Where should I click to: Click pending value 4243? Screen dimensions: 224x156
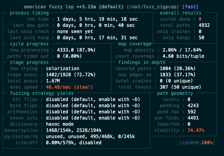tap(193, 106)
